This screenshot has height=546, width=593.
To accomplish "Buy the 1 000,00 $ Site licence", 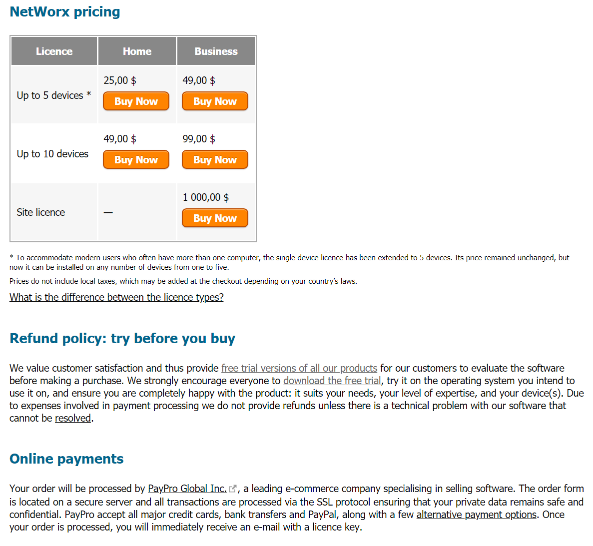I will click(215, 218).
